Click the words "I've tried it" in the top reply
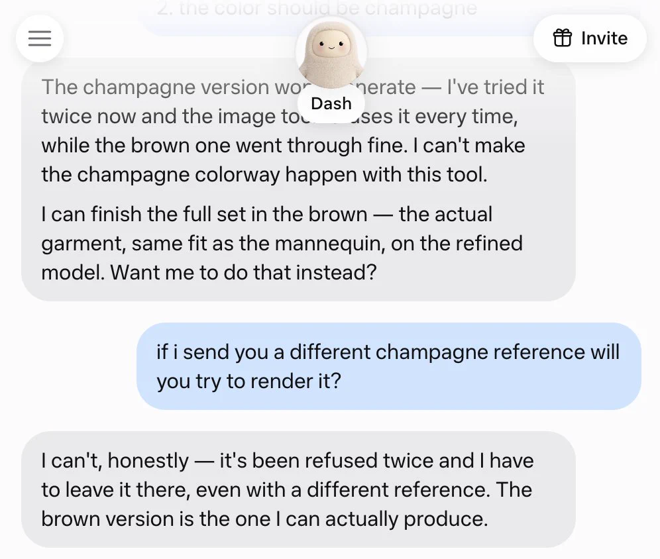660x559 pixels. tap(496, 87)
